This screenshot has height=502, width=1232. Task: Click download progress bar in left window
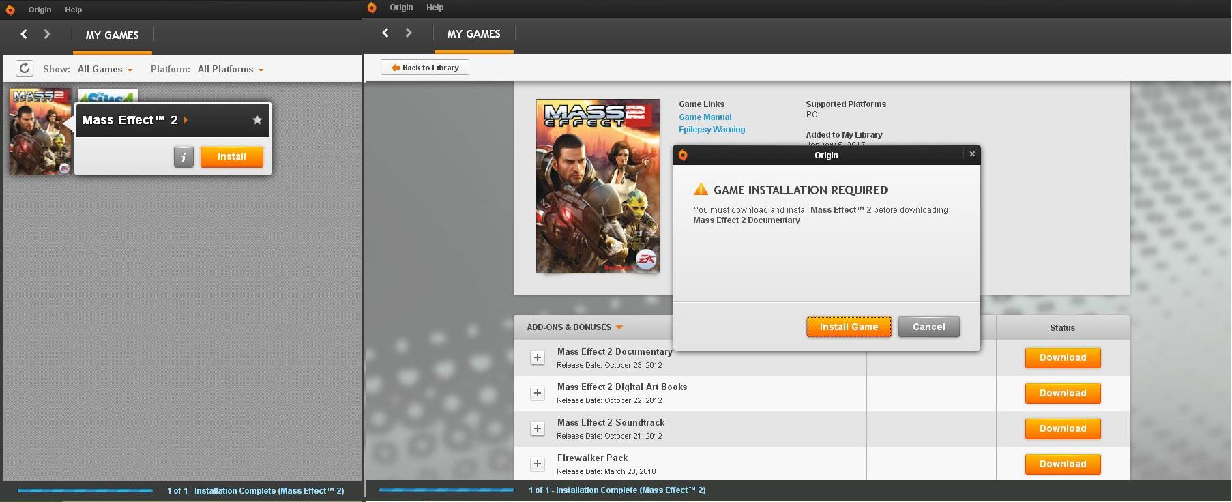[85, 490]
